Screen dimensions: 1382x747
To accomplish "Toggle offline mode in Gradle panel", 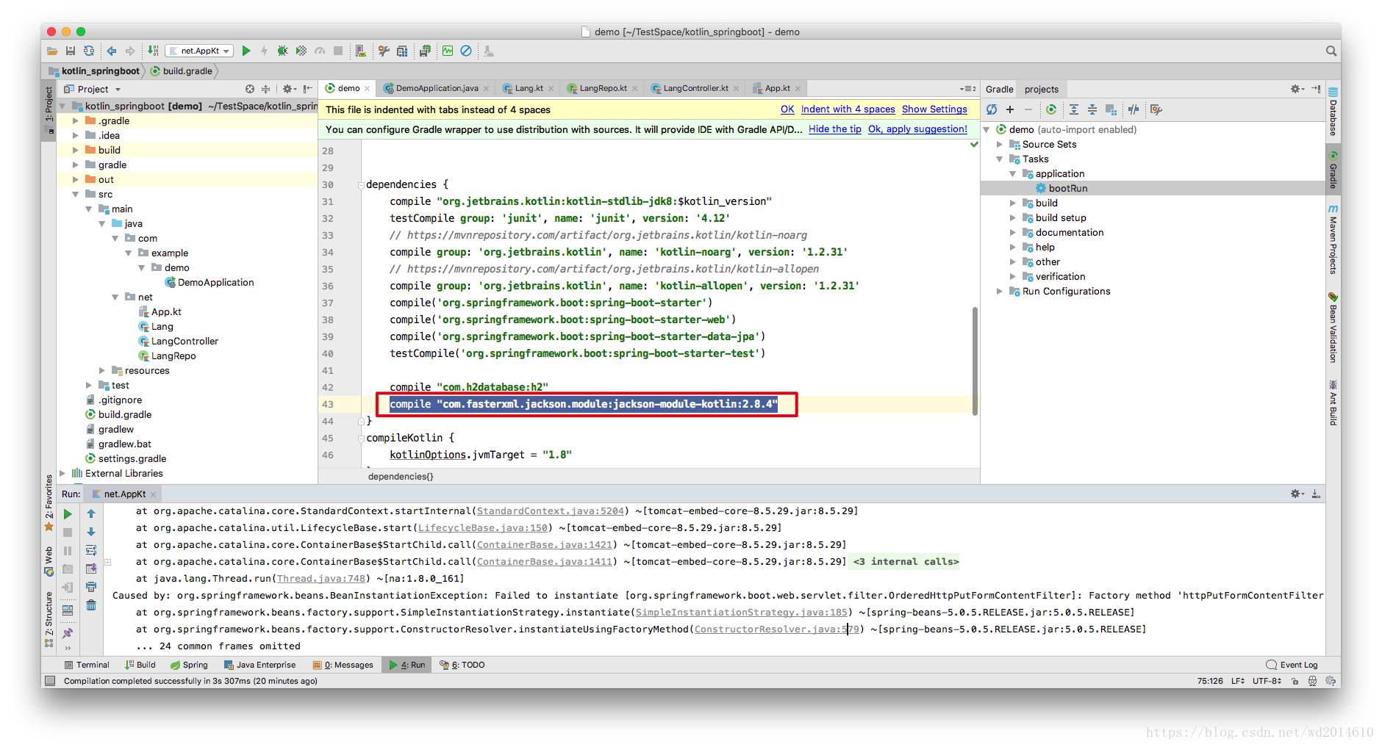I will tap(1134, 109).
